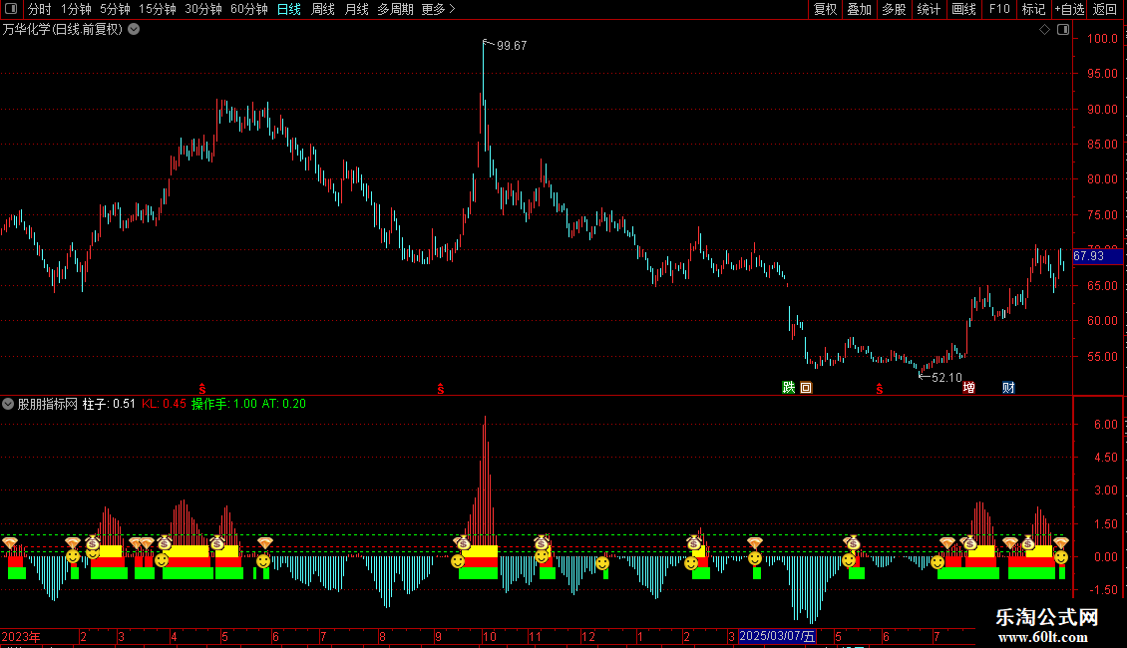Open the F10 company info
The width and height of the screenshot is (1127, 648).
click(999, 9)
